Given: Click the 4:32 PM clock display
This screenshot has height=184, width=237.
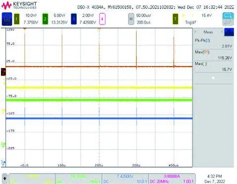Looking at the screenshot, I should pyautogui.click(x=214, y=176).
